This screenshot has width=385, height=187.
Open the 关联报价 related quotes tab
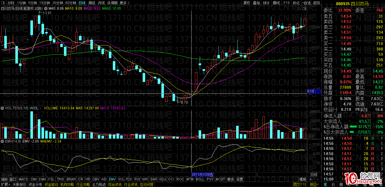coord(20,184)
